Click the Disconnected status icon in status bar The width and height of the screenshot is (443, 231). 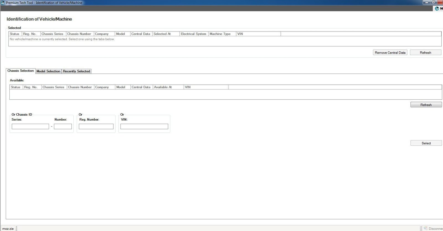click(426, 228)
